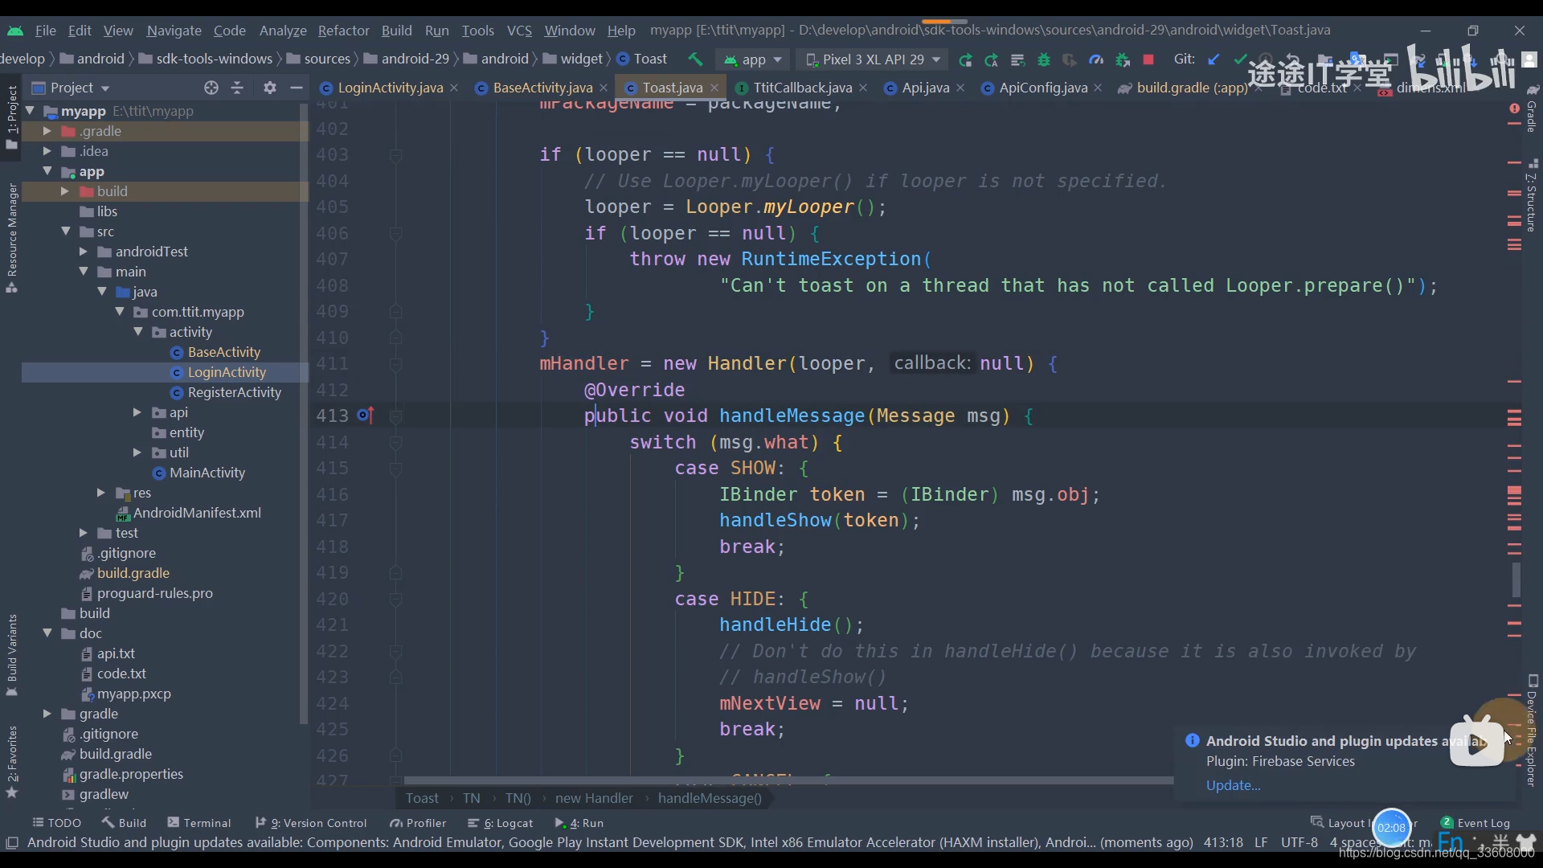Close the LoginActivity.java tab
1543x868 pixels.
[x=454, y=88]
